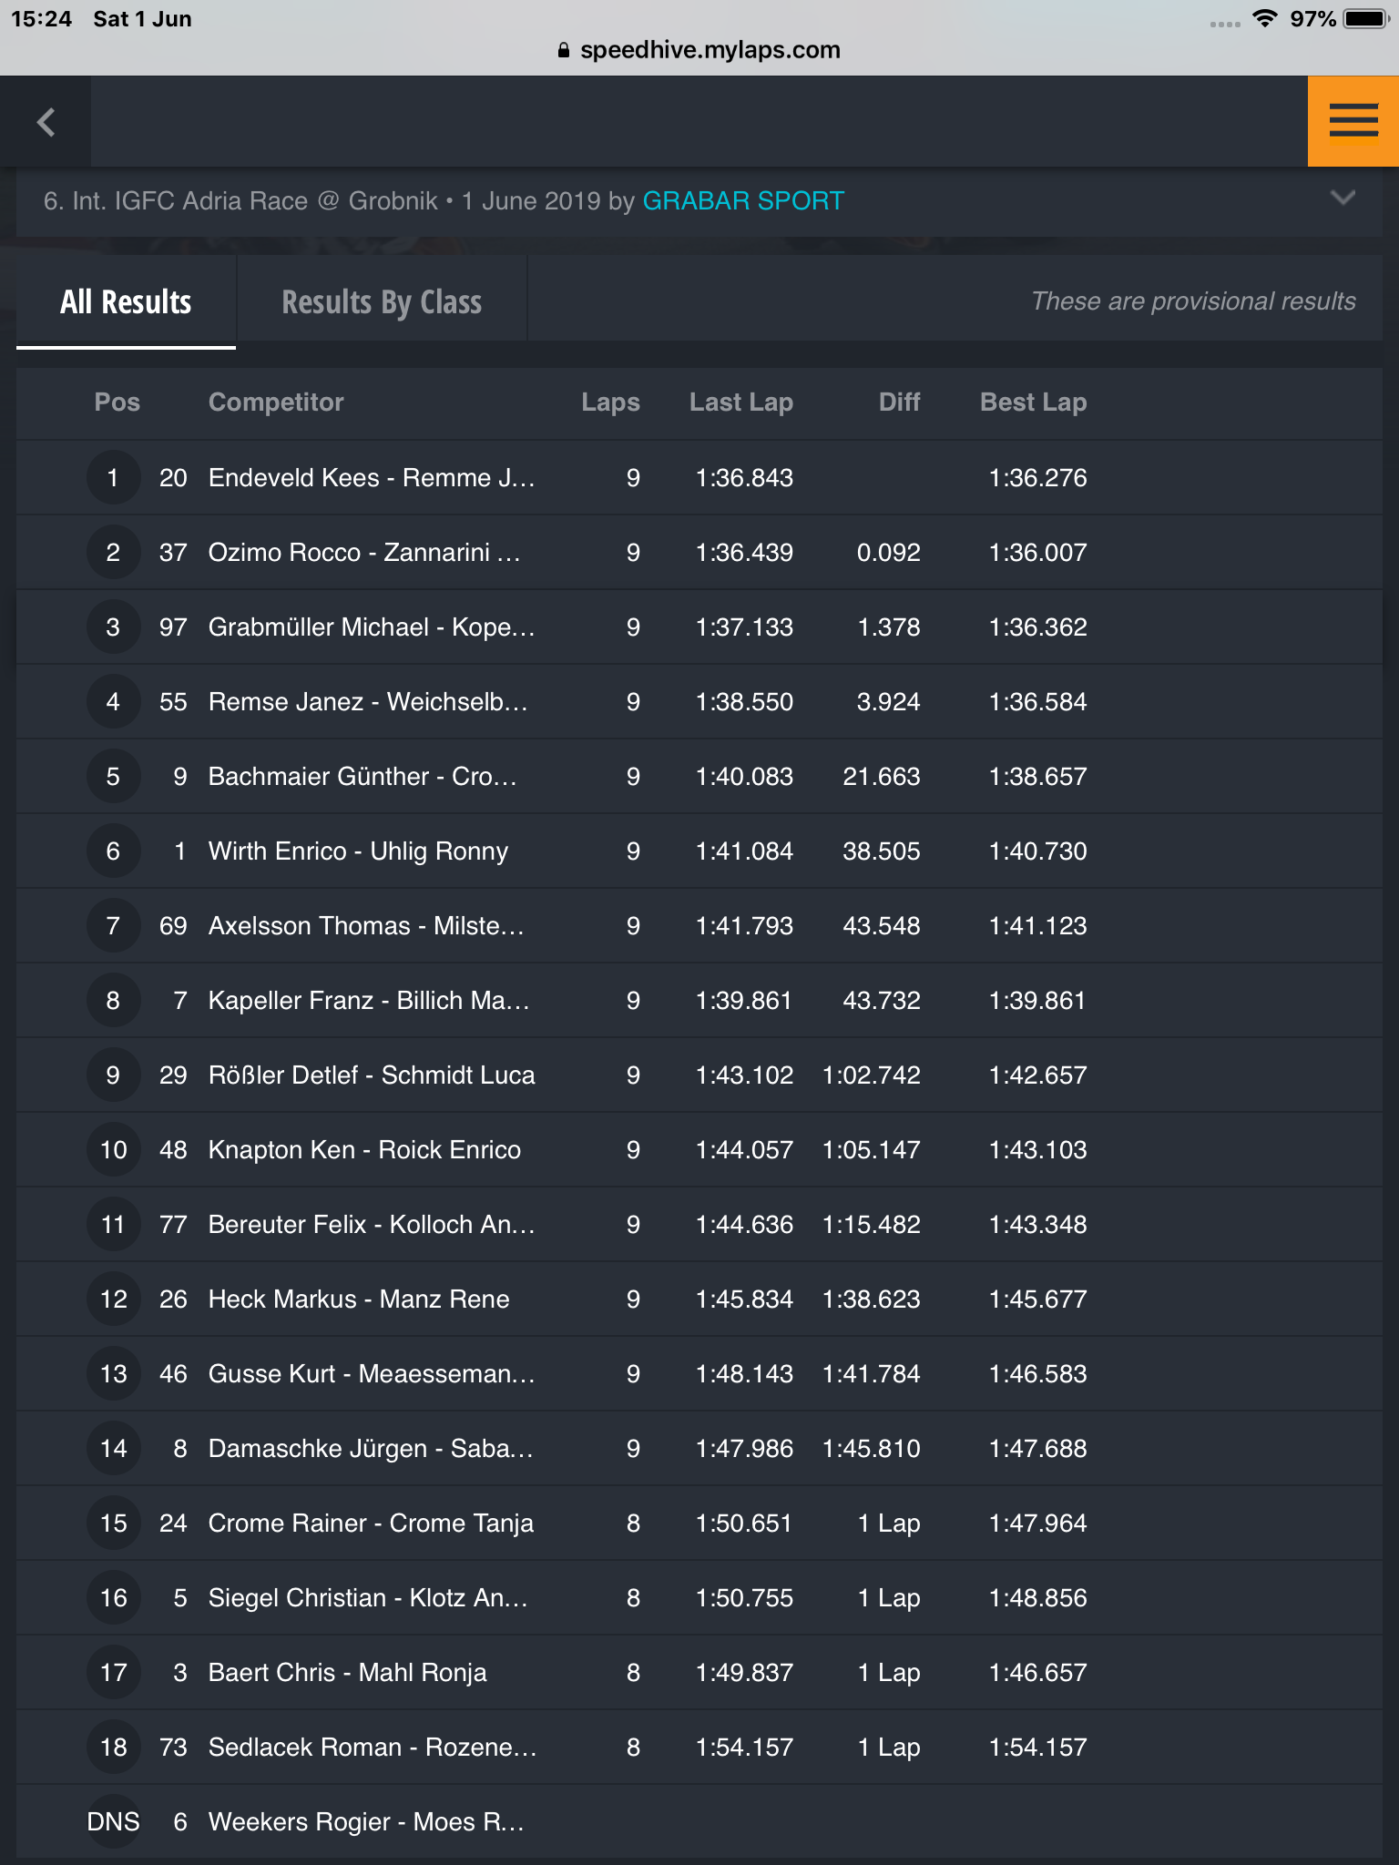Select competitor Baert Chris - Mahl Ronja

click(x=347, y=1673)
